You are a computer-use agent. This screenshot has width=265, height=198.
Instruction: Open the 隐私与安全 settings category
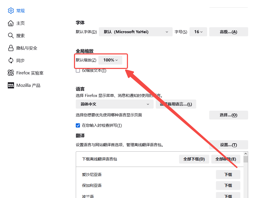pyautogui.click(x=27, y=48)
